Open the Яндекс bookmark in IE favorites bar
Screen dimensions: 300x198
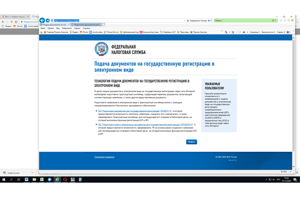(x=74, y=32)
